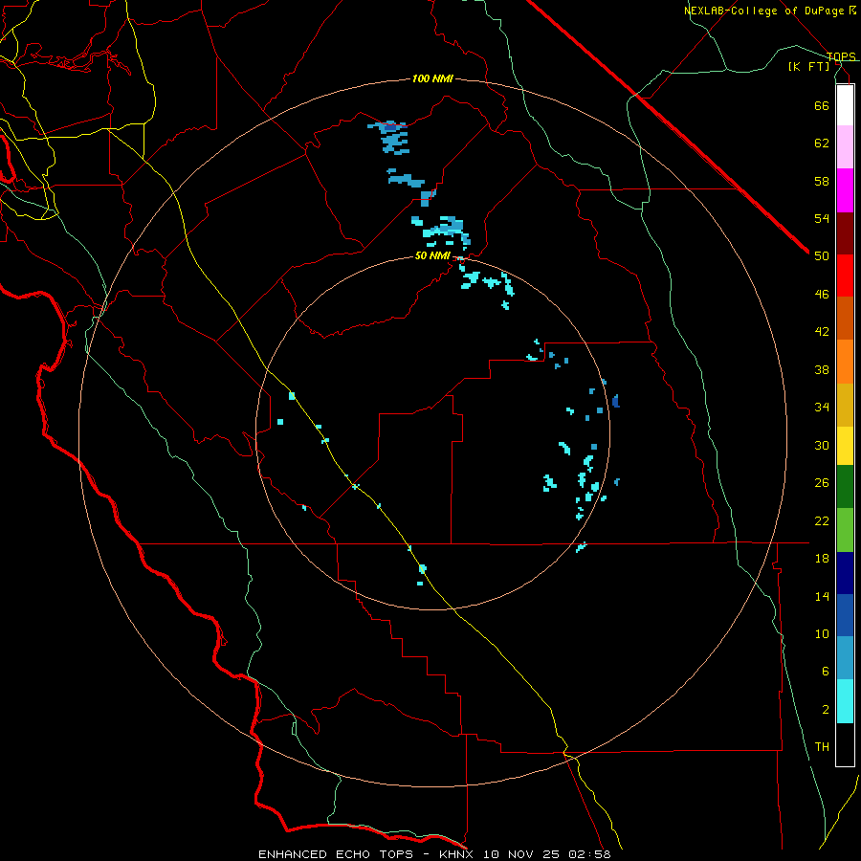Click the legend value 18
This screenshot has width=861, height=861.
point(822,559)
